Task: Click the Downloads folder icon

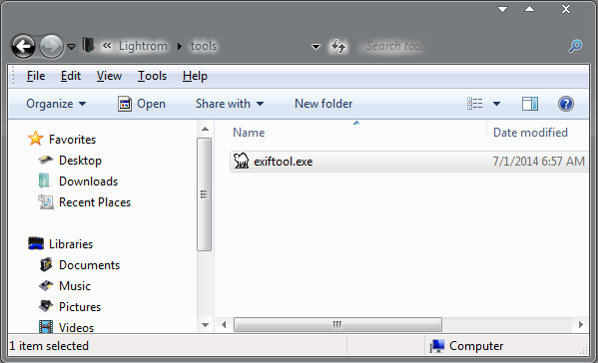Action: 44,181
